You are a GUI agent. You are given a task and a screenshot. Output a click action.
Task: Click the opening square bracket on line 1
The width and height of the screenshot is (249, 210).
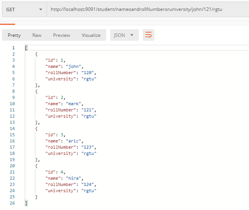[26, 48]
